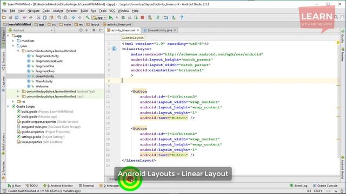Collapse the main com.milindaudichya.learnwithmilind package
Viewport: 346px width, 194px height.
coord(18,51)
